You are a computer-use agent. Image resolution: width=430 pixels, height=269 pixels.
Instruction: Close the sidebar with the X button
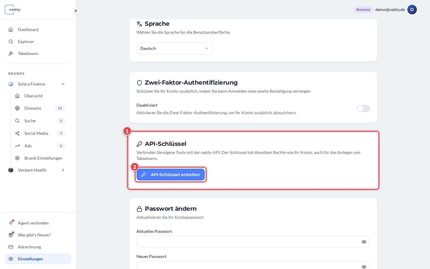[x=76, y=11]
